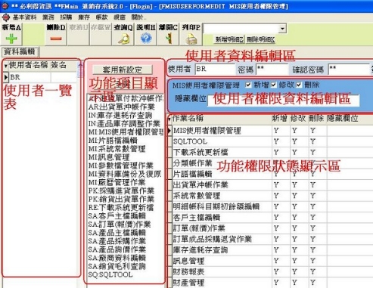Open the 庫存 menu
This screenshot has height=288, width=373.
pos(84,17)
